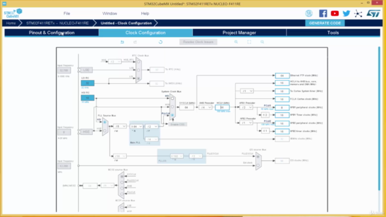386x217 pixels.
Task: Click the vertical scrollbar on the right
Action: (x=379, y=118)
